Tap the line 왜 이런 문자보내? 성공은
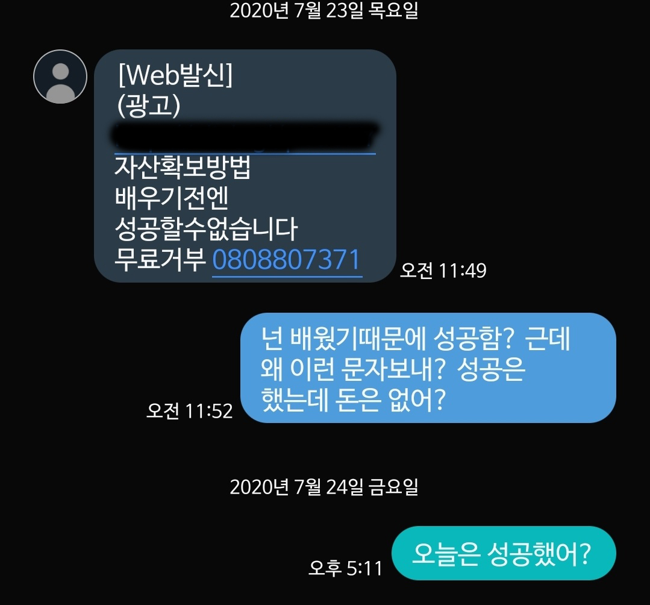 pyautogui.click(x=393, y=369)
